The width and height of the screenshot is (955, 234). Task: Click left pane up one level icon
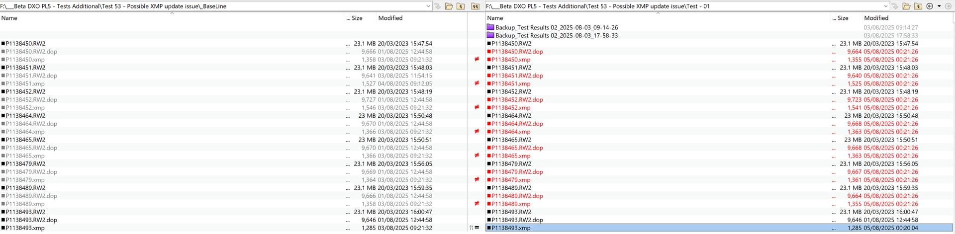pos(461,6)
